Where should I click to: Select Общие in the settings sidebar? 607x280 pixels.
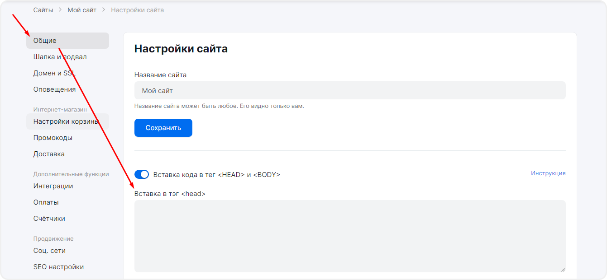tap(45, 41)
